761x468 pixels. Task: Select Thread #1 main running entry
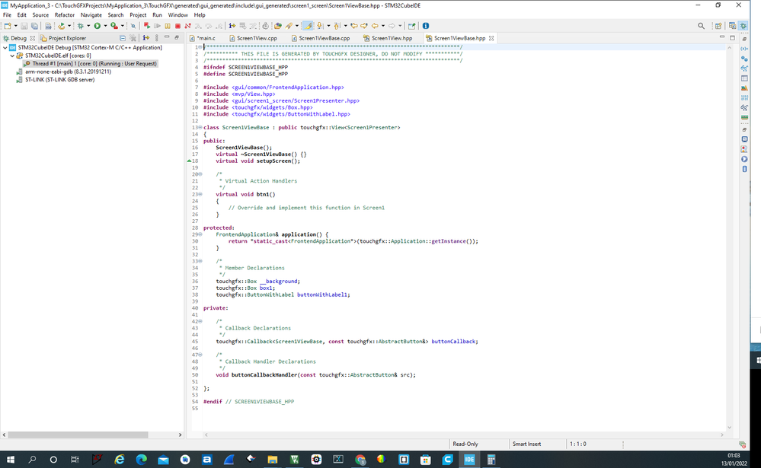coord(90,63)
